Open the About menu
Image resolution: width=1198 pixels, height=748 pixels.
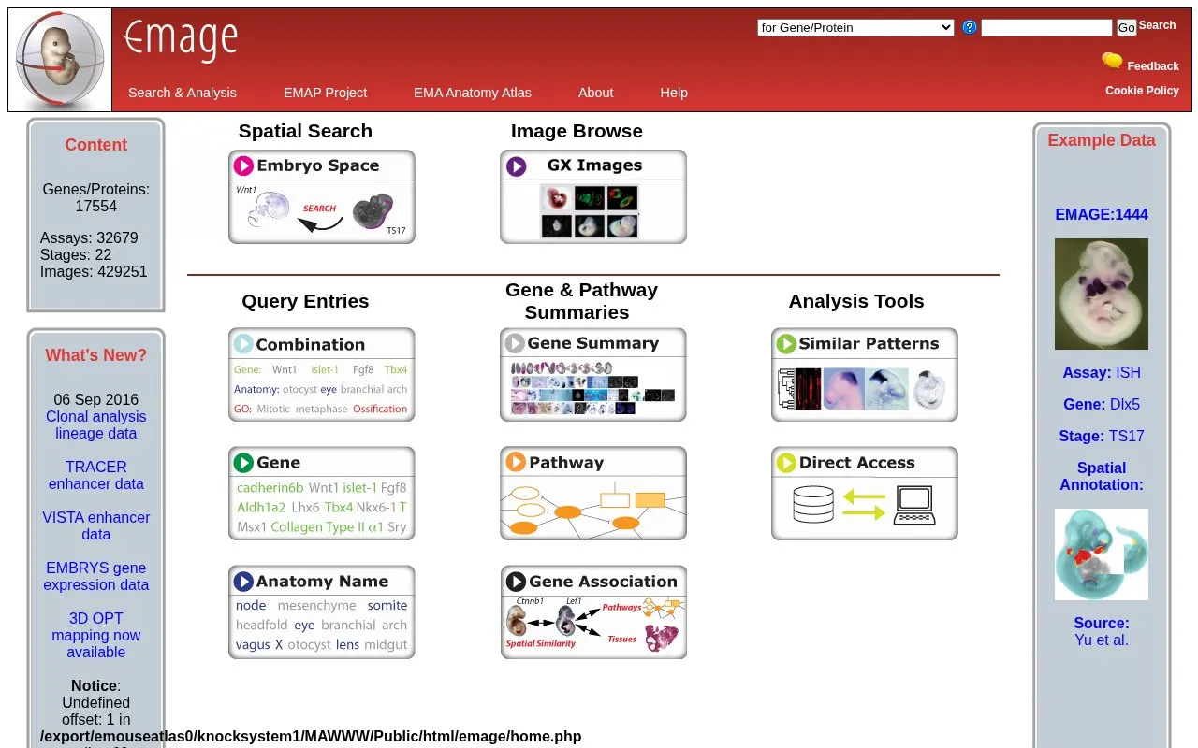pyautogui.click(x=595, y=93)
